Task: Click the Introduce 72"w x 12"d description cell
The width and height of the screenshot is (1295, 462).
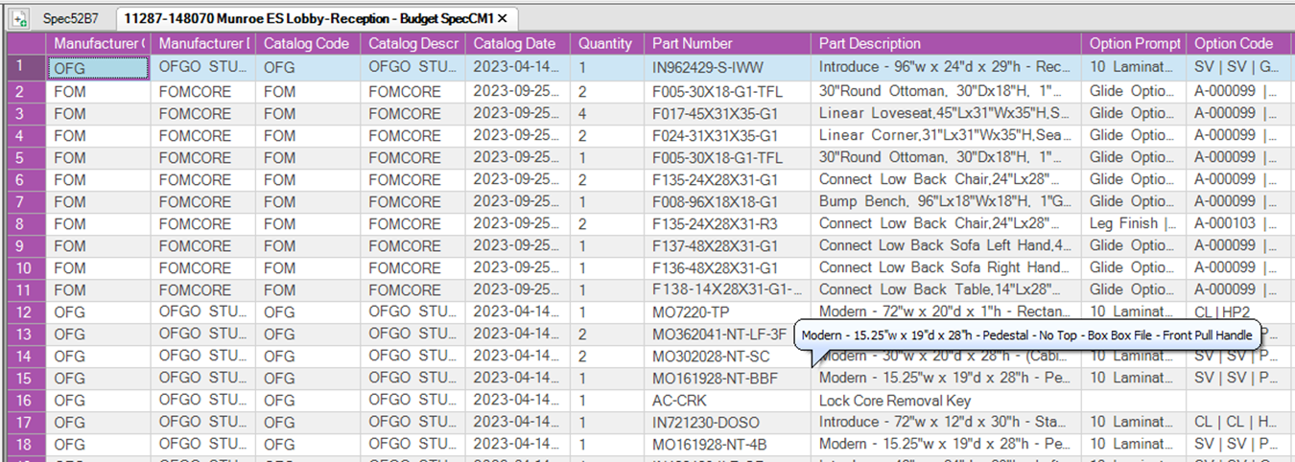Action: click(x=946, y=422)
